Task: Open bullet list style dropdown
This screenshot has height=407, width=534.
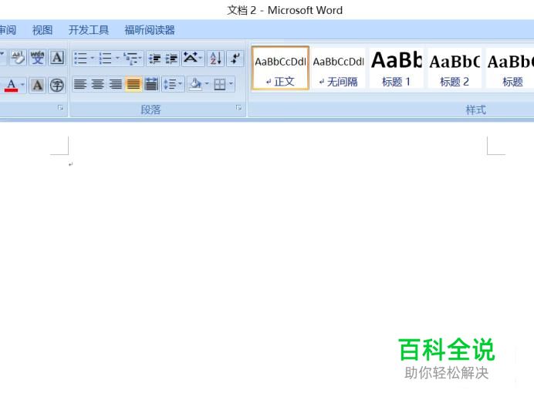Action: pos(93,58)
